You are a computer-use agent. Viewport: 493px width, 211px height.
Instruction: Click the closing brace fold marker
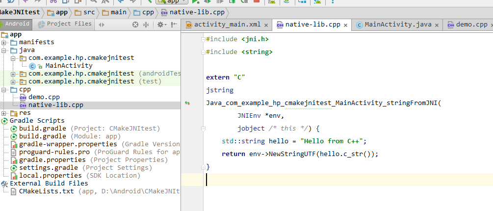[203, 167]
